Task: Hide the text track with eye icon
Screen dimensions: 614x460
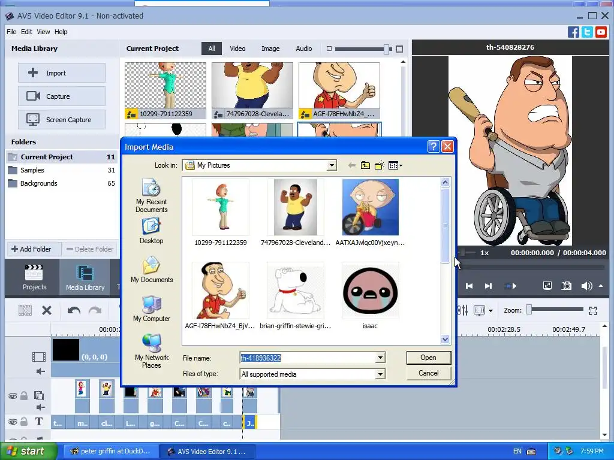Action: pos(13,422)
